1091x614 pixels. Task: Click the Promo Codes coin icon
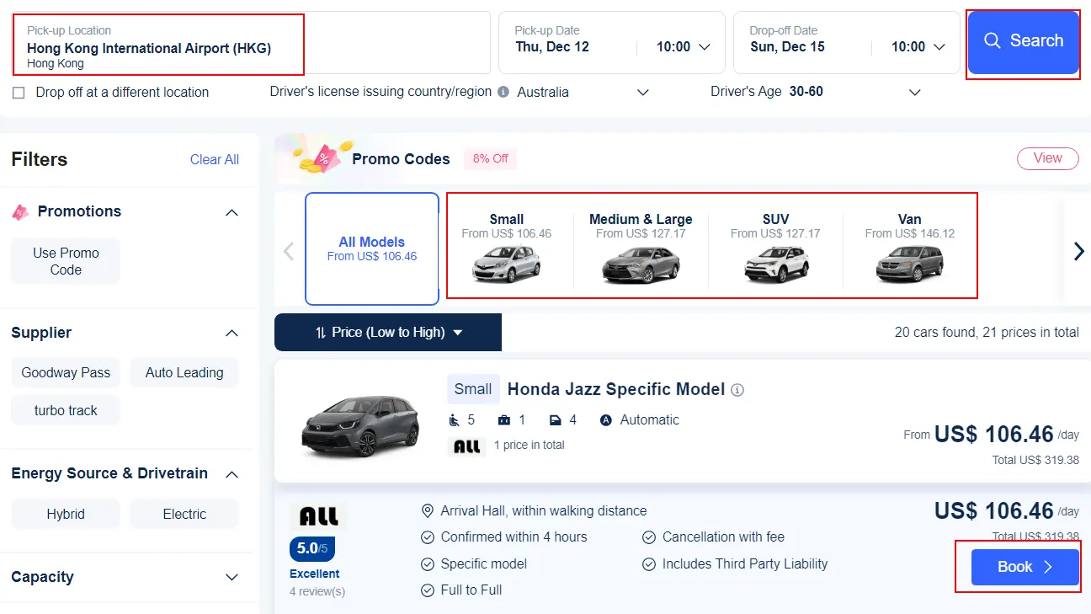[320, 158]
